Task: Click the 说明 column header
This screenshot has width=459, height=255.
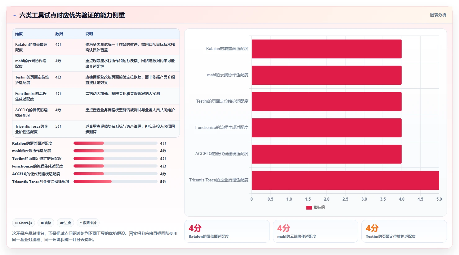Action: pyautogui.click(x=89, y=34)
